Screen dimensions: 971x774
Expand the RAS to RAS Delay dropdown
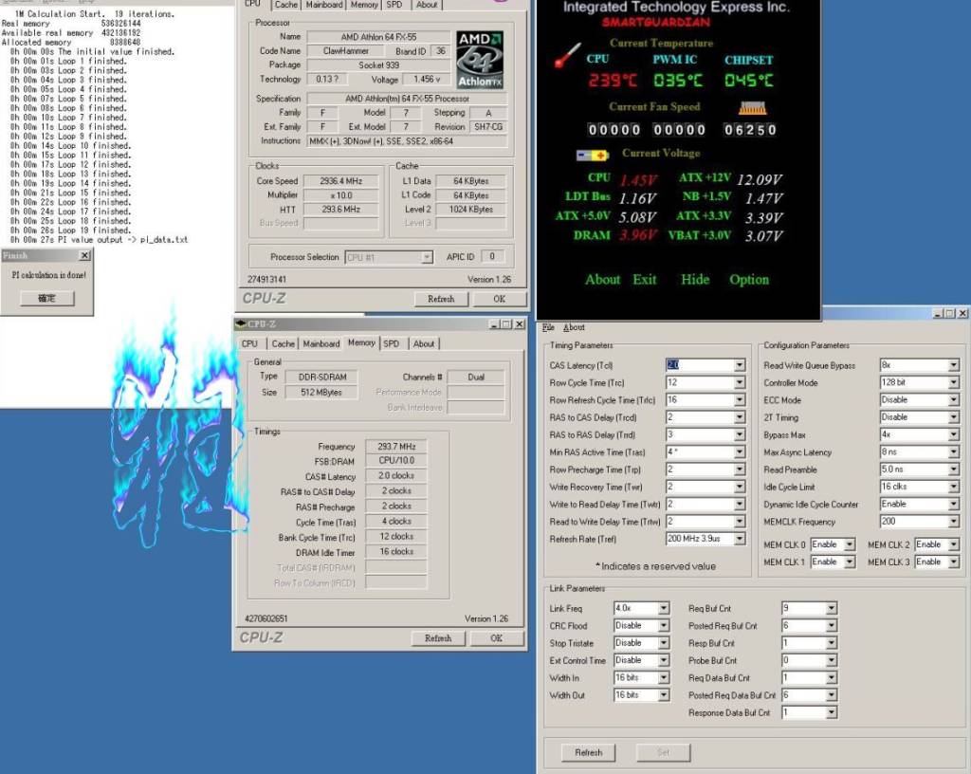(x=740, y=434)
